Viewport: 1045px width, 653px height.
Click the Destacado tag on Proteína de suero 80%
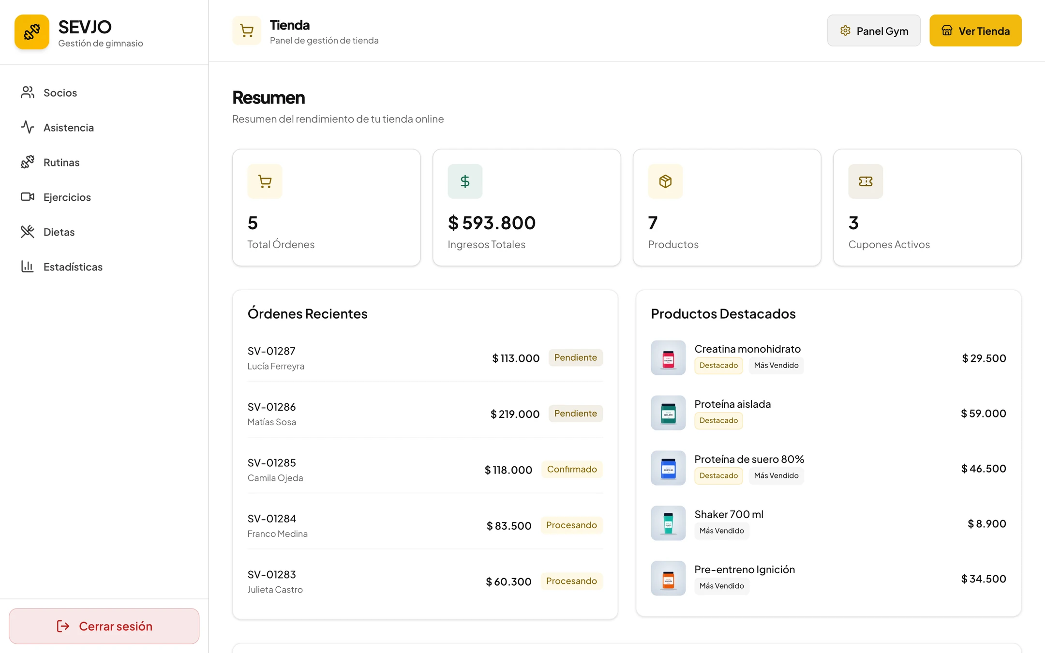click(718, 475)
